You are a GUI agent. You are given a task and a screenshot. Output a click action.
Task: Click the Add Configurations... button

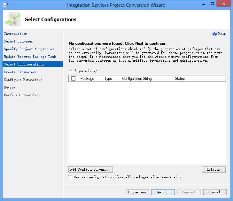tap(90, 169)
